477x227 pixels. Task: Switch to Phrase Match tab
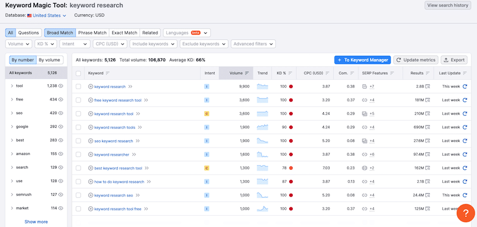[x=92, y=33]
